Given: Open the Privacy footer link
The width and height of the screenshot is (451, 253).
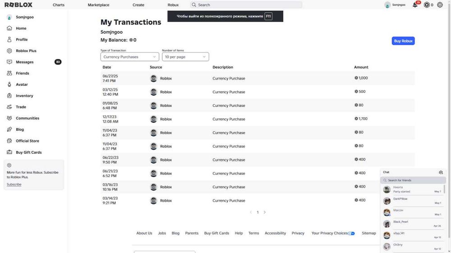Looking at the screenshot, I should tap(298, 233).
